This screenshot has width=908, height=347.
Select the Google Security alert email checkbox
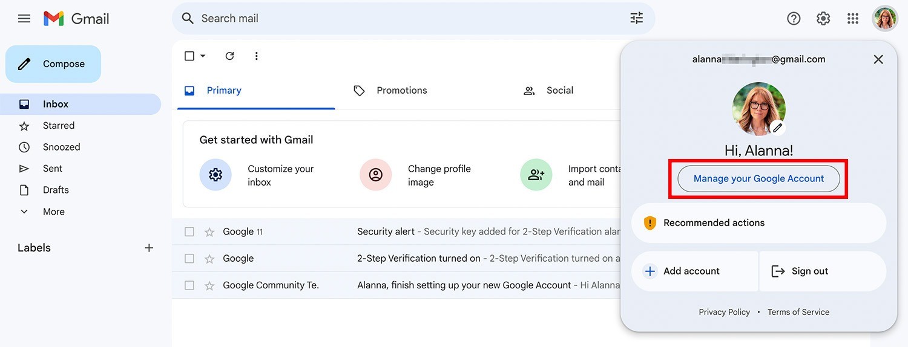189,232
